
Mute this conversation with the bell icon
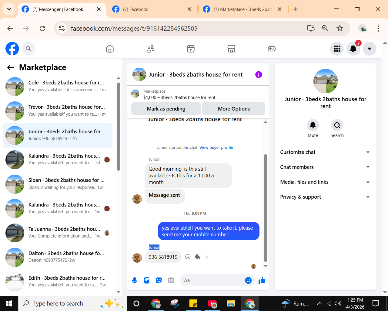(x=313, y=125)
